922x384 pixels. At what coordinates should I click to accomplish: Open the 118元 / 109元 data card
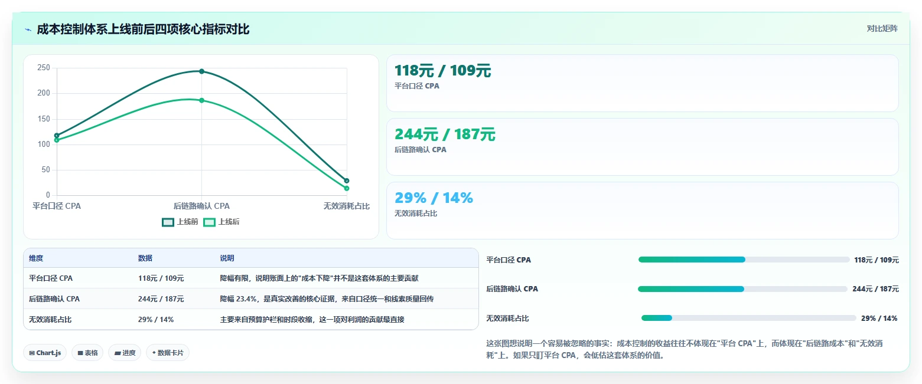[643, 83]
